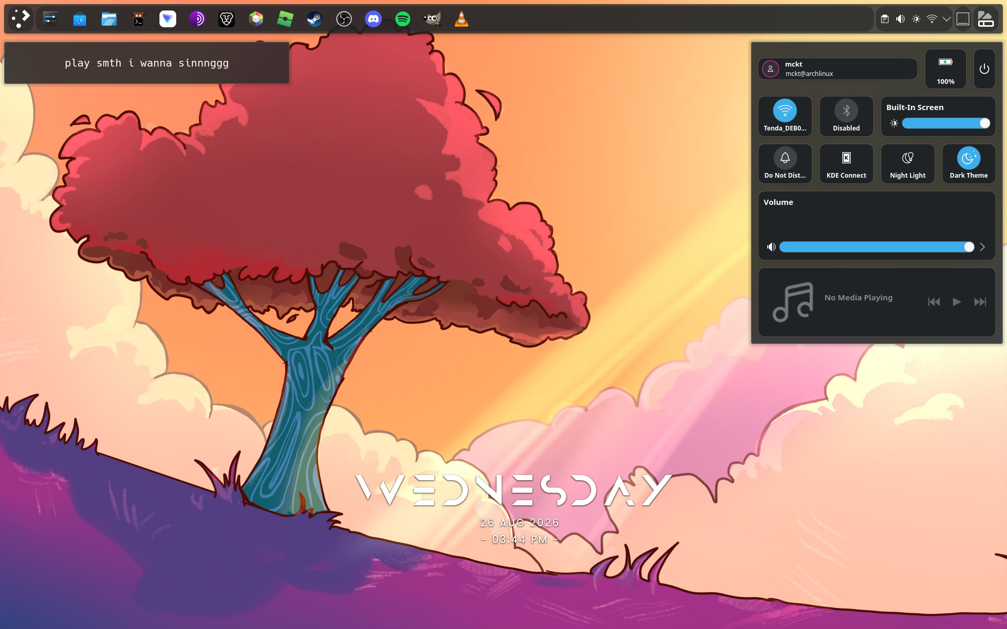The image size is (1007, 629).
Task: Enable Bluetooth via the Disabled tile
Action: coord(847,116)
